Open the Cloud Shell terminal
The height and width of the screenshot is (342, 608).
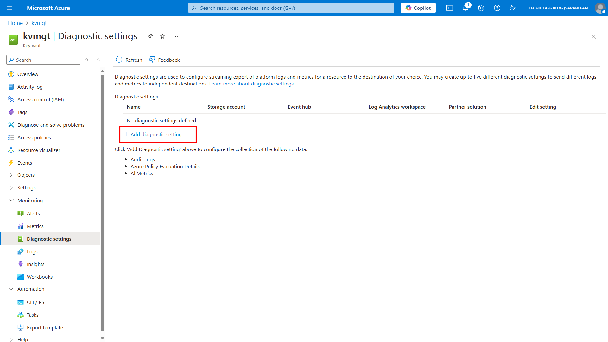click(449, 8)
